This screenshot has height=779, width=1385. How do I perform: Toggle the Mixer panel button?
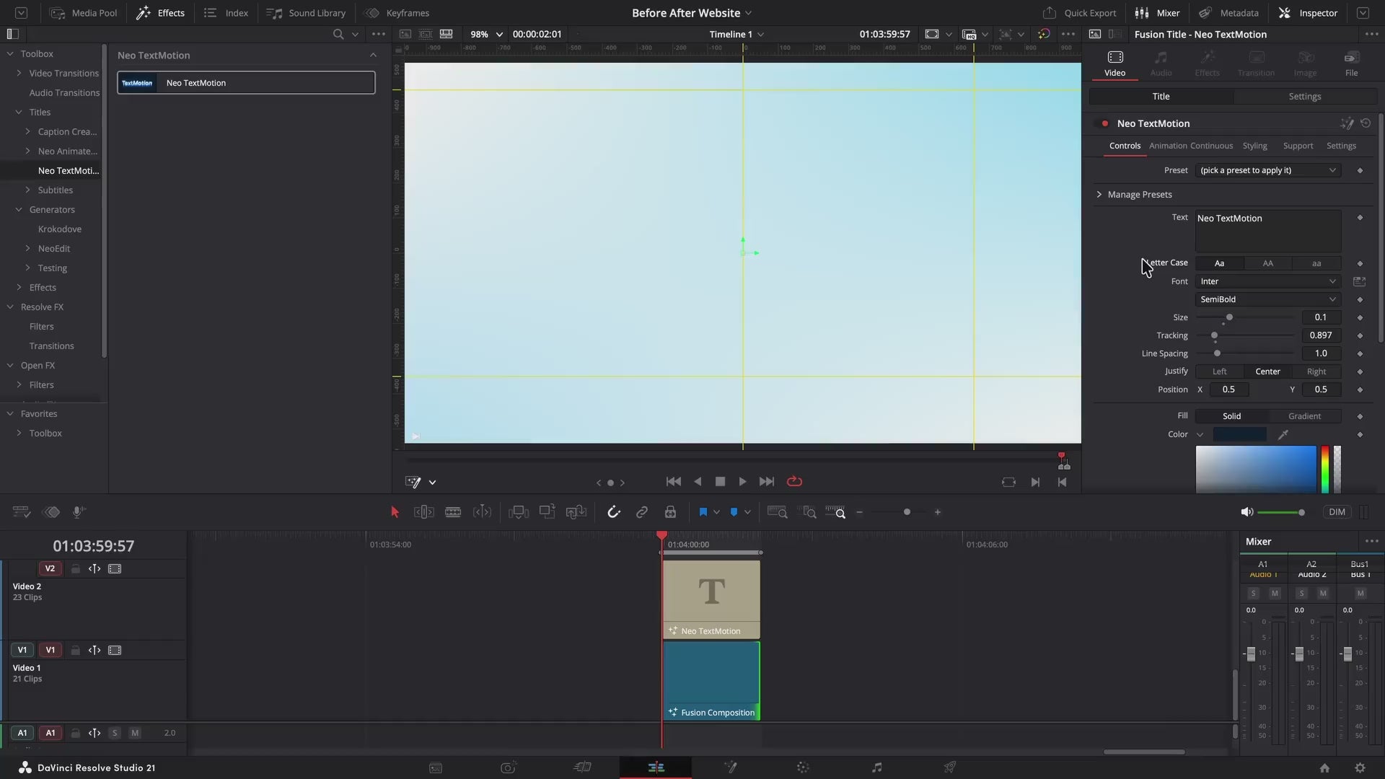pyautogui.click(x=1157, y=13)
